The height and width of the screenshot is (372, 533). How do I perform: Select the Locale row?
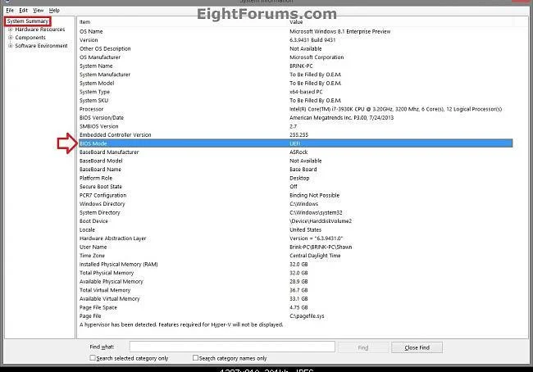[295, 229]
